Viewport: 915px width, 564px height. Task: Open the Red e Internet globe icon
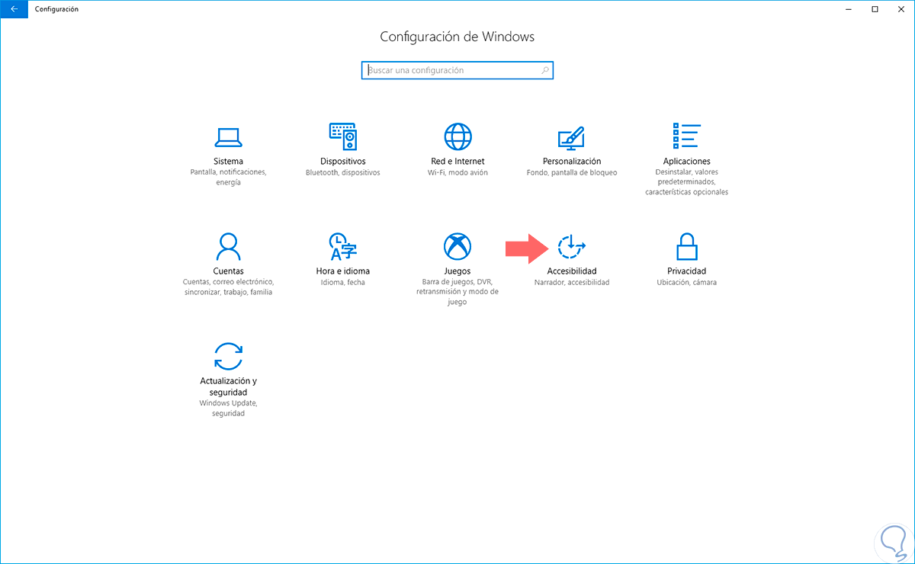point(457,137)
